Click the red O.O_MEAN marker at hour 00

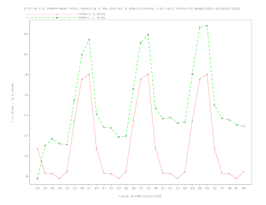(38, 148)
